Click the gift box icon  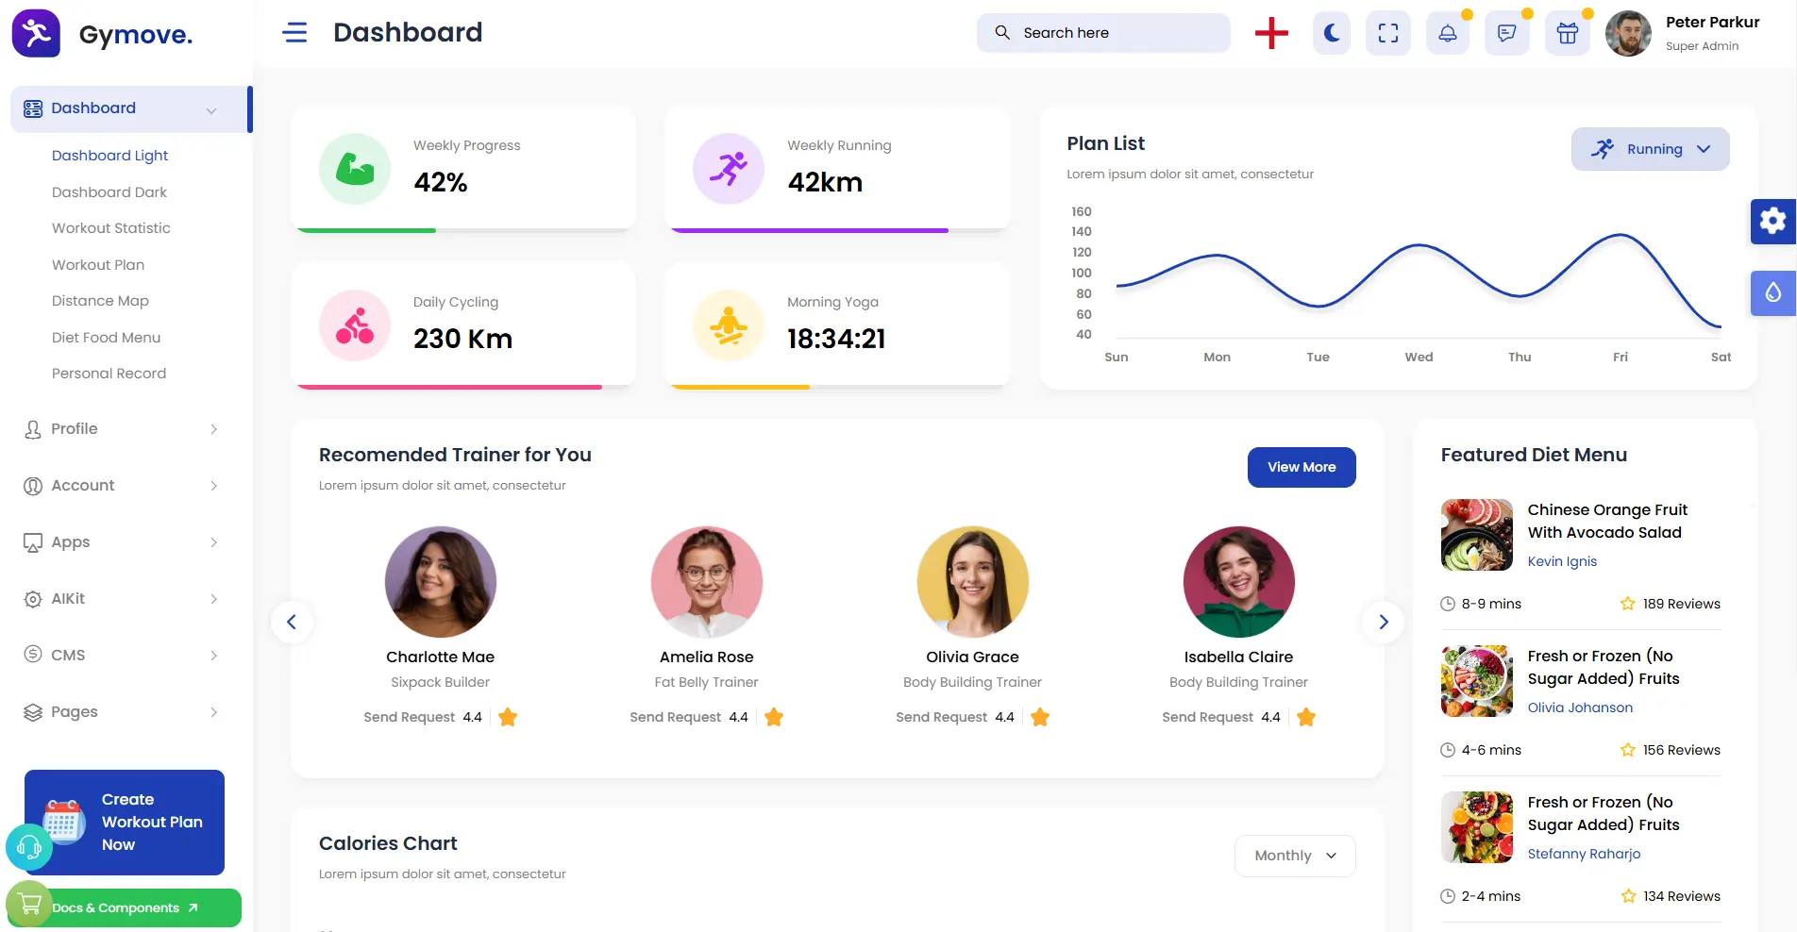click(1568, 33)
